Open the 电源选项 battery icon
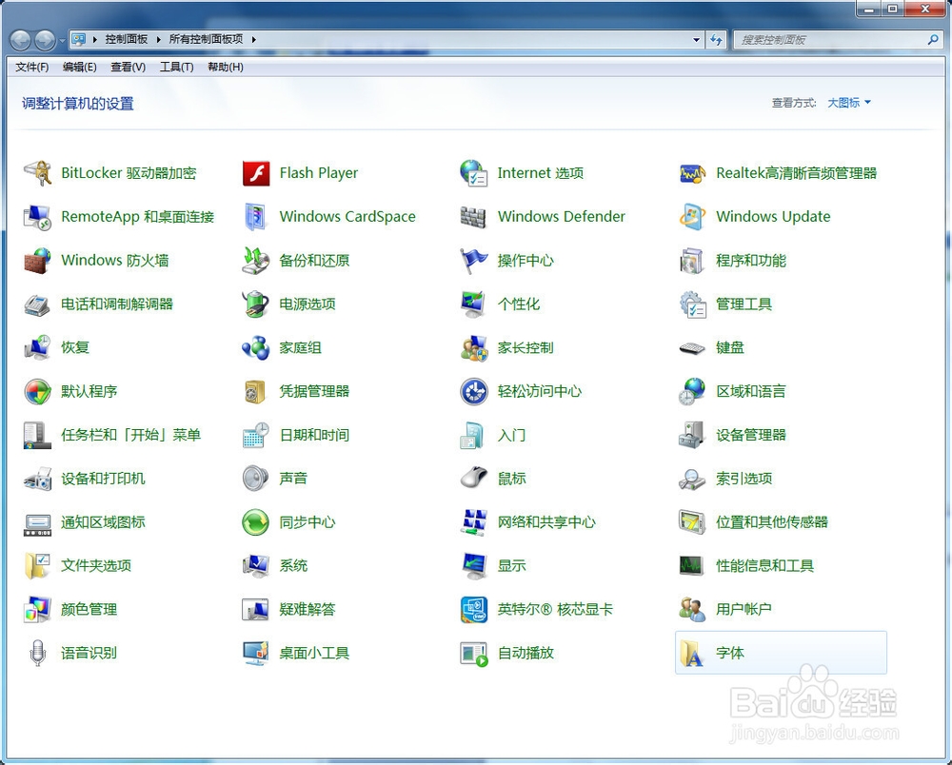952x765 pixels. pos(255,304)
